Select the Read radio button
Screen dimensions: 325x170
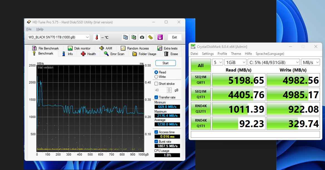pos(156,72)
